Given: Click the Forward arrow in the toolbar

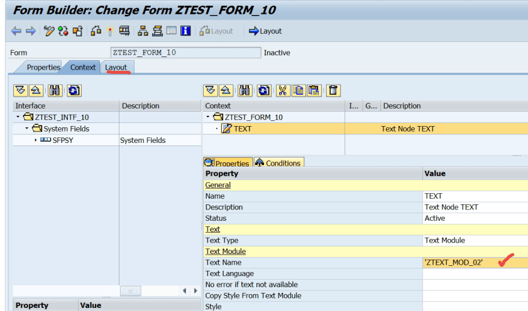Looking at the screenshot, I should coord(31,31).
